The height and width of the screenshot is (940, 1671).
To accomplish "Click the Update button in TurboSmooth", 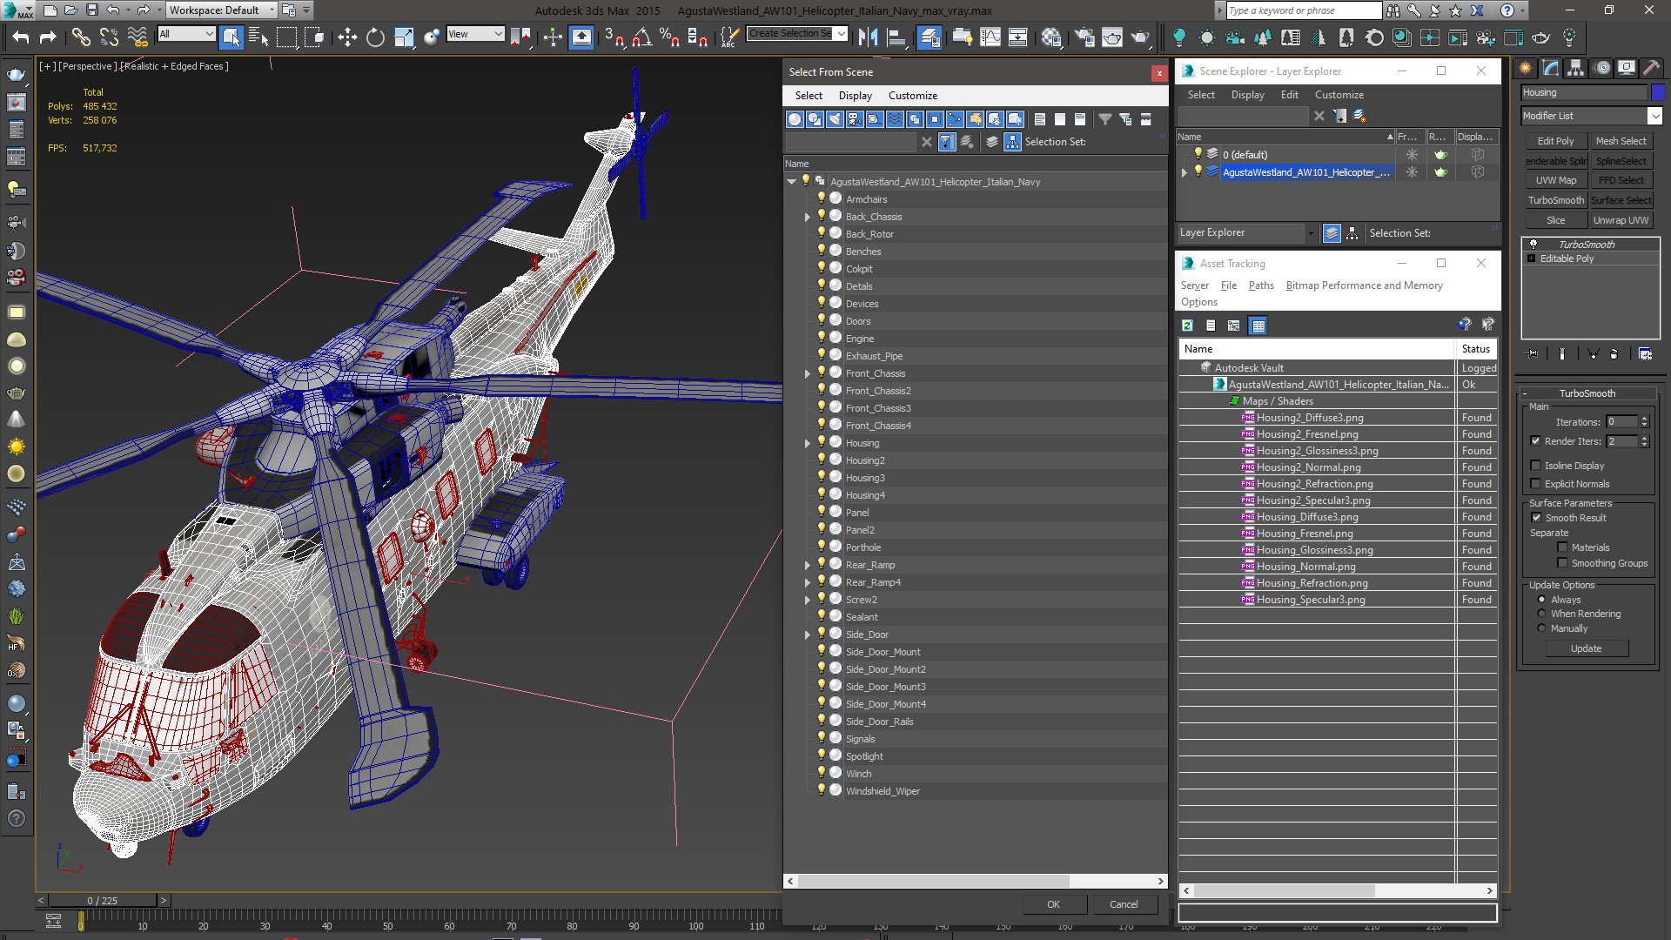I will pos(1586,648).
